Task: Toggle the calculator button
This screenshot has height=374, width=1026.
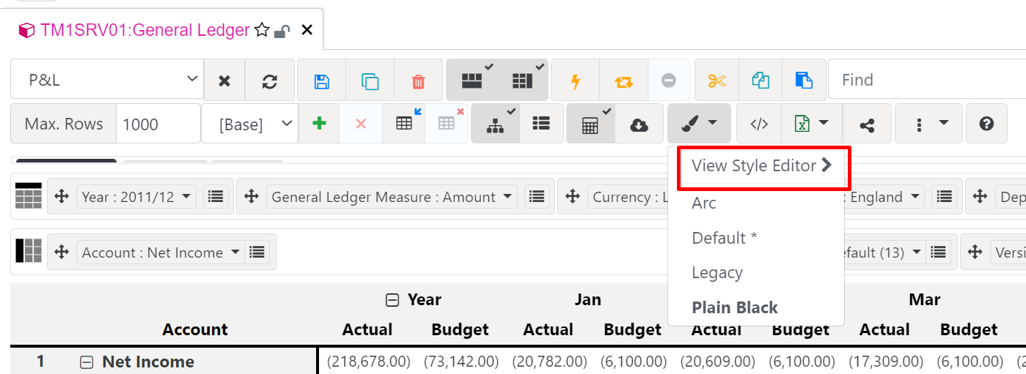Action: pos(590,124)
